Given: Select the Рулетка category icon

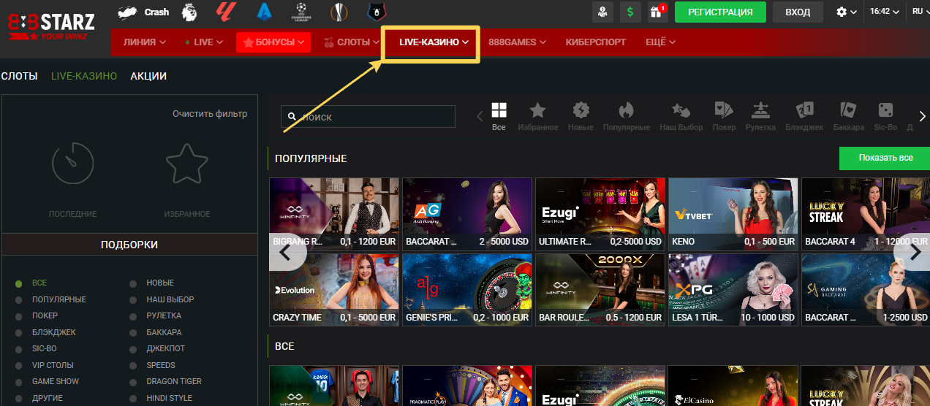Looking at the screenshot, I should [760, 116].
